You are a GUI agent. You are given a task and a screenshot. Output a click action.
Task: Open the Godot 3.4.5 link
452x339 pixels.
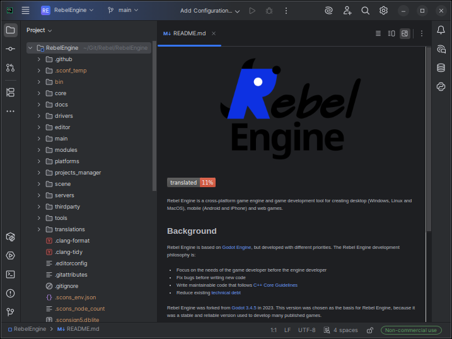tap(244, 308)
